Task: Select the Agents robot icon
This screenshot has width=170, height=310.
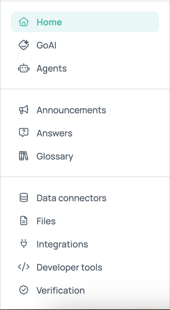Action: pos(24,68)
